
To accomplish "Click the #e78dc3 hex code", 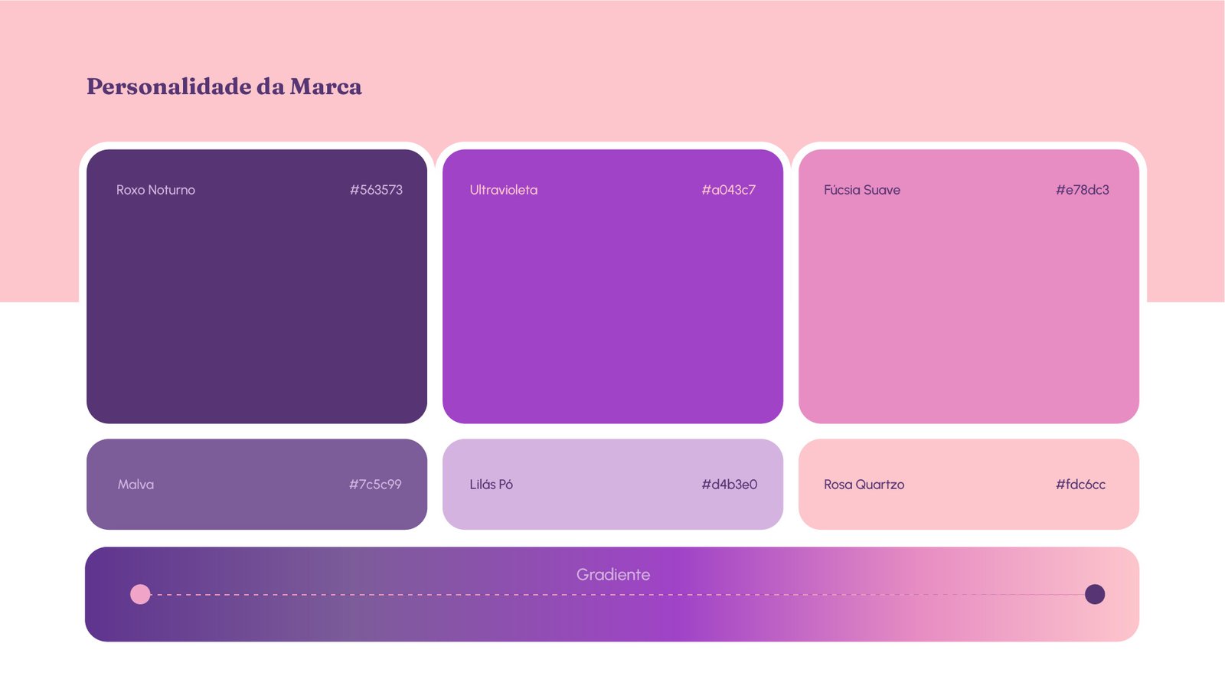I will coord(1083,190).
